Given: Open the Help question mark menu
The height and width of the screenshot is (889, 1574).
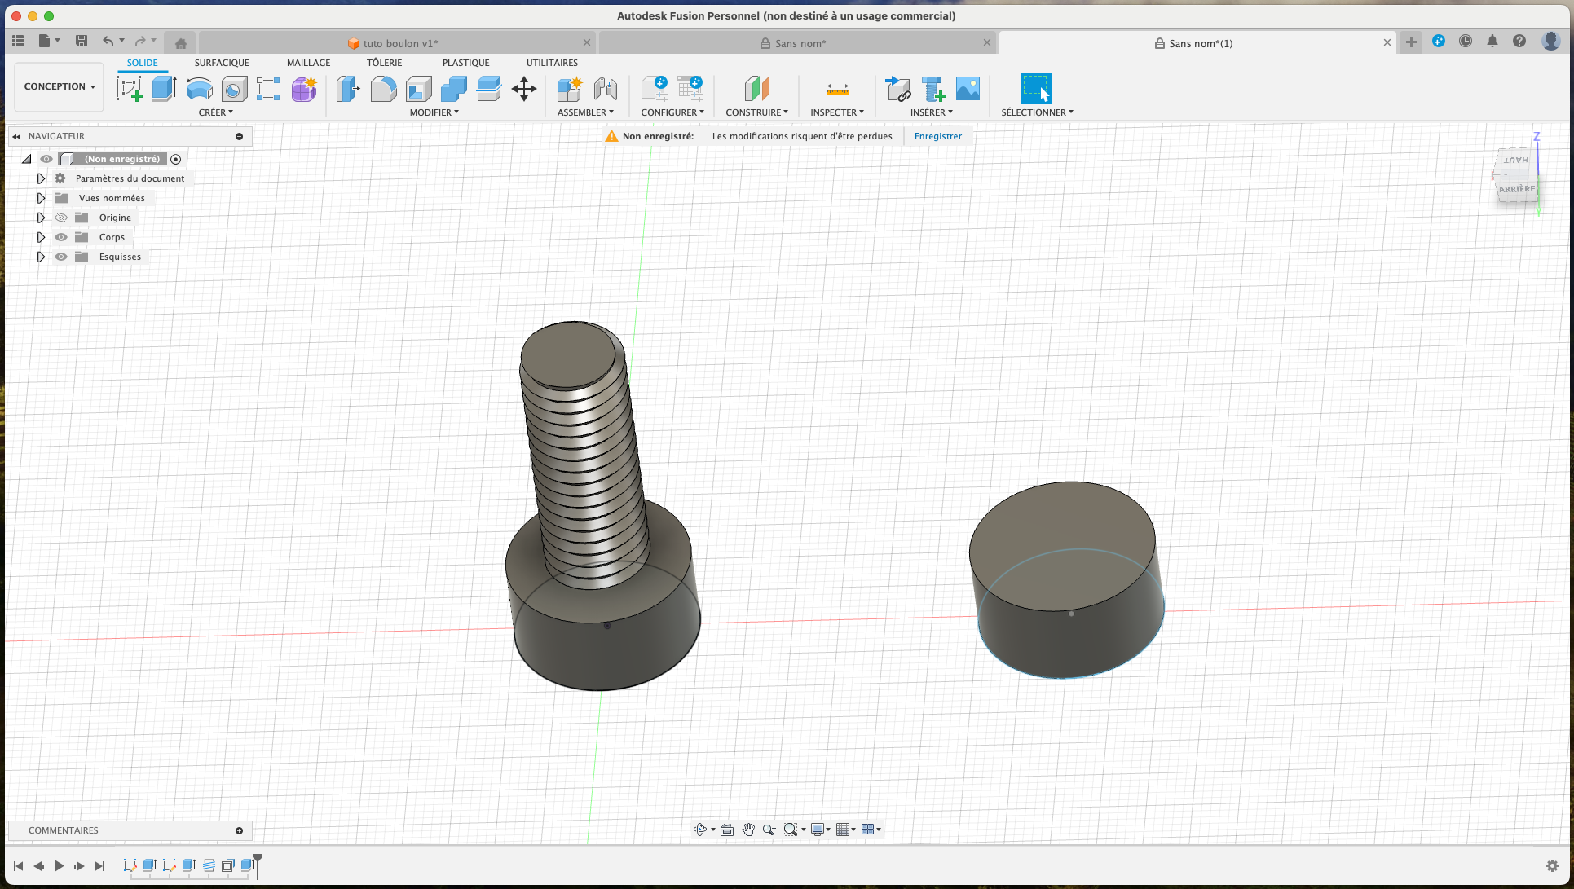Looking at the screenshot, I should [x=1519, y=41].
